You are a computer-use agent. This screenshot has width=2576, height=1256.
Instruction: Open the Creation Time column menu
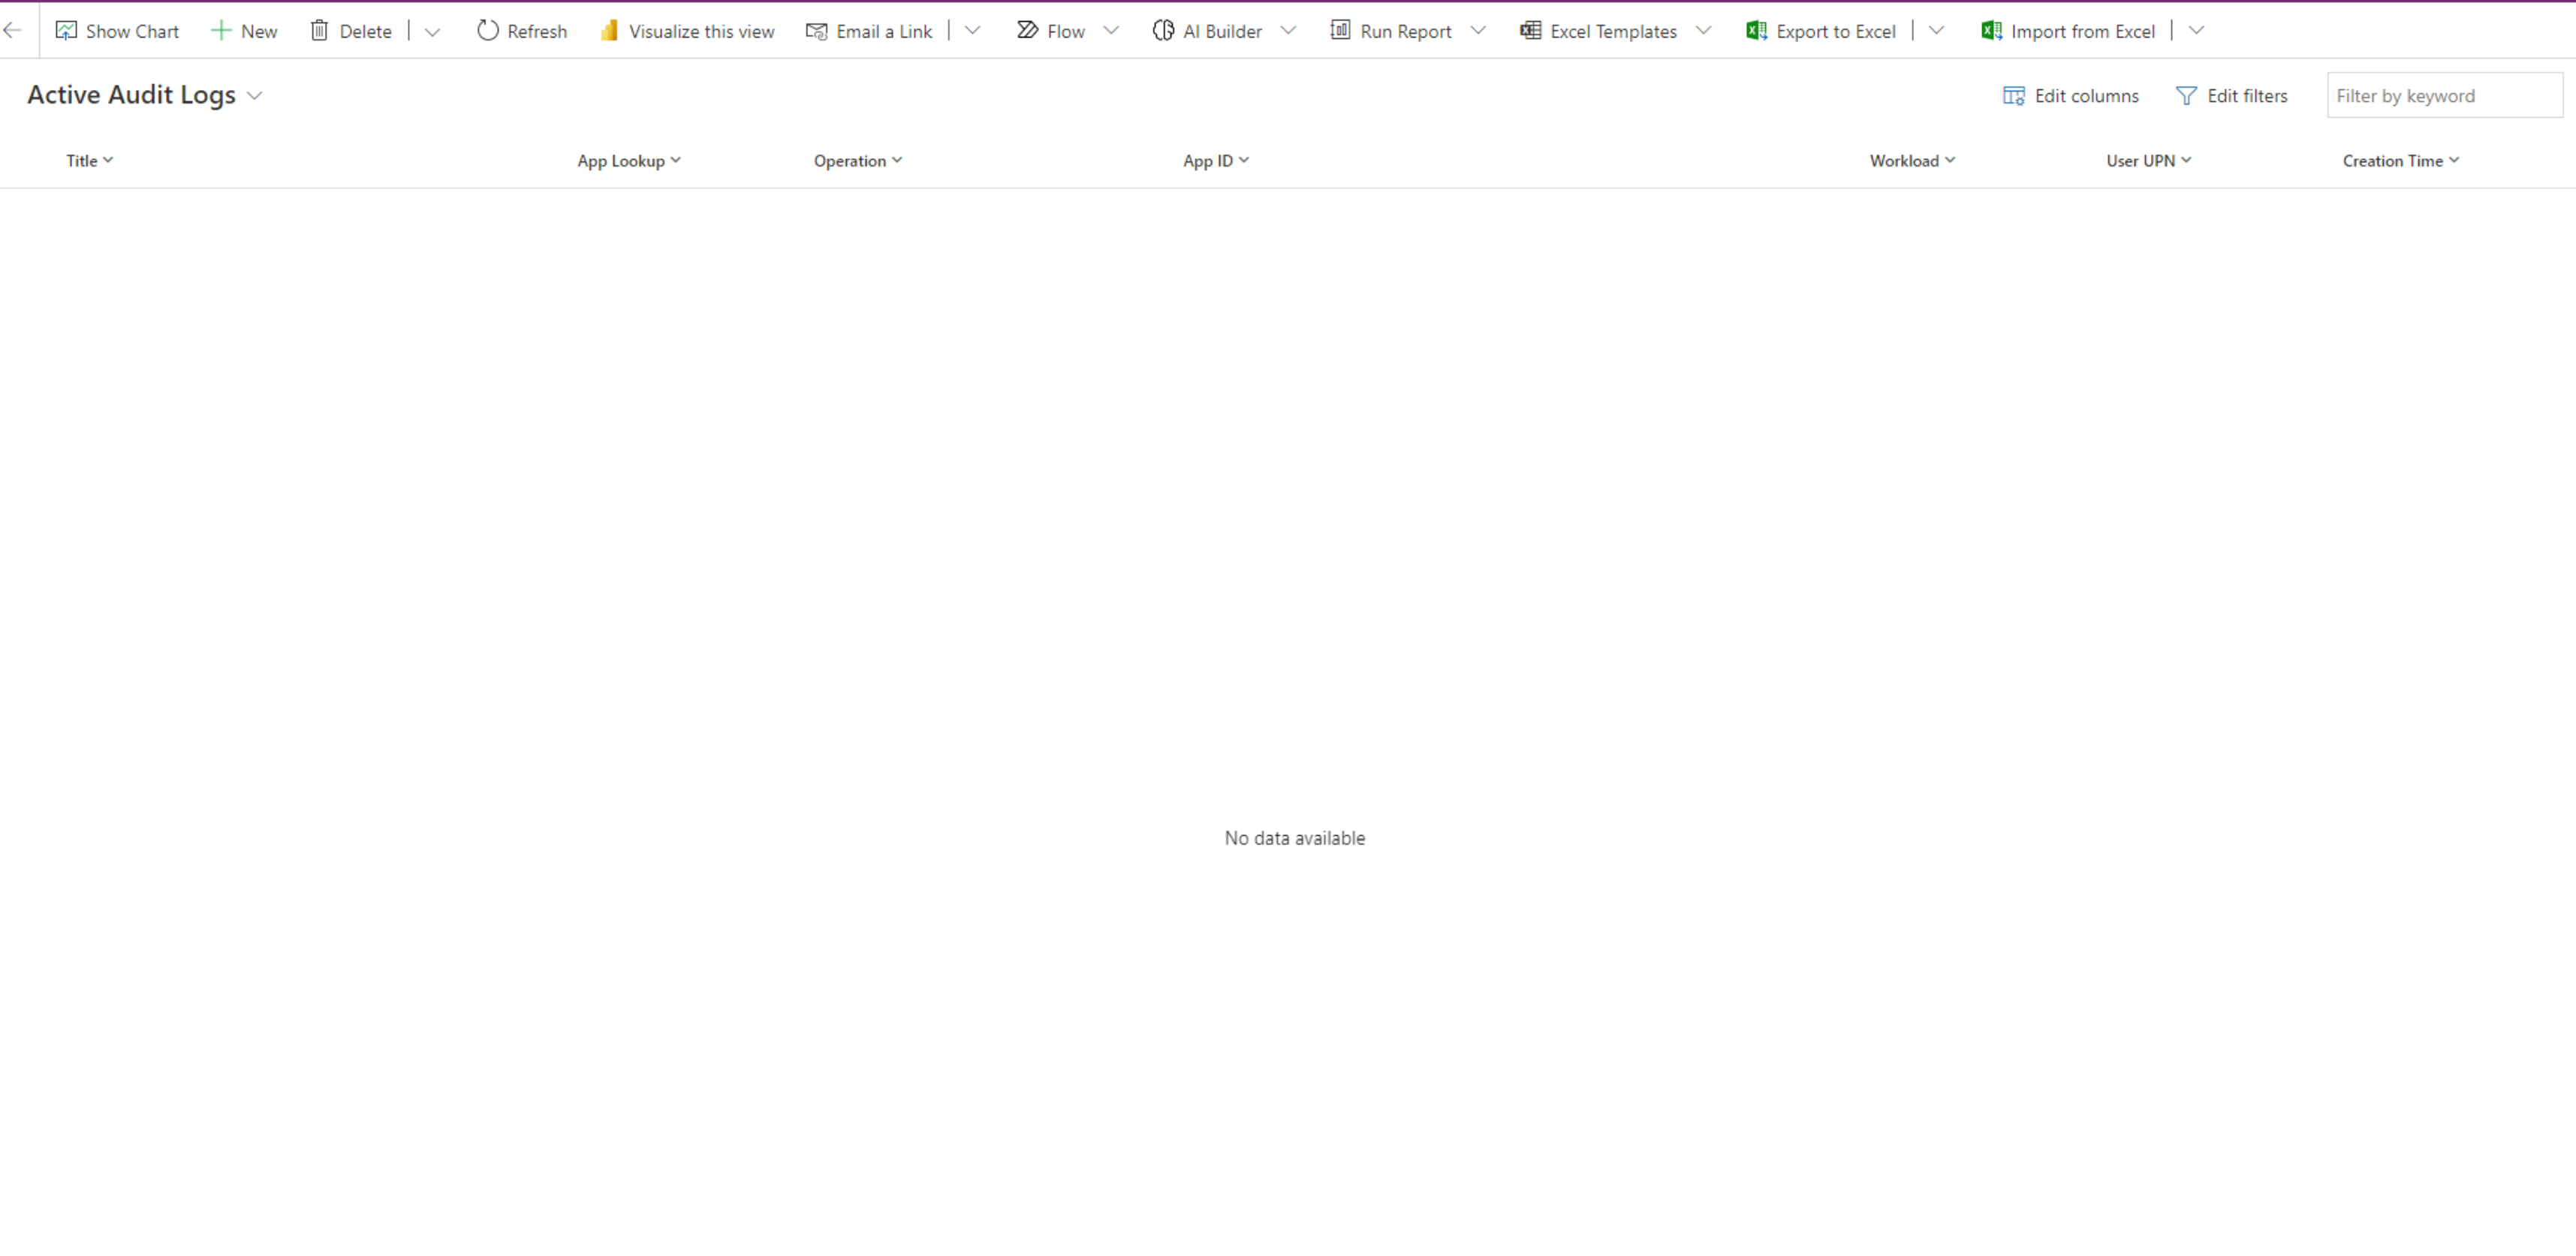pyautogui.click(x=2455, y=160)
